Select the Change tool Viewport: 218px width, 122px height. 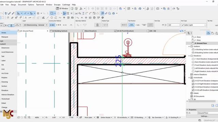pyautogui.click(x=8, y=107)
